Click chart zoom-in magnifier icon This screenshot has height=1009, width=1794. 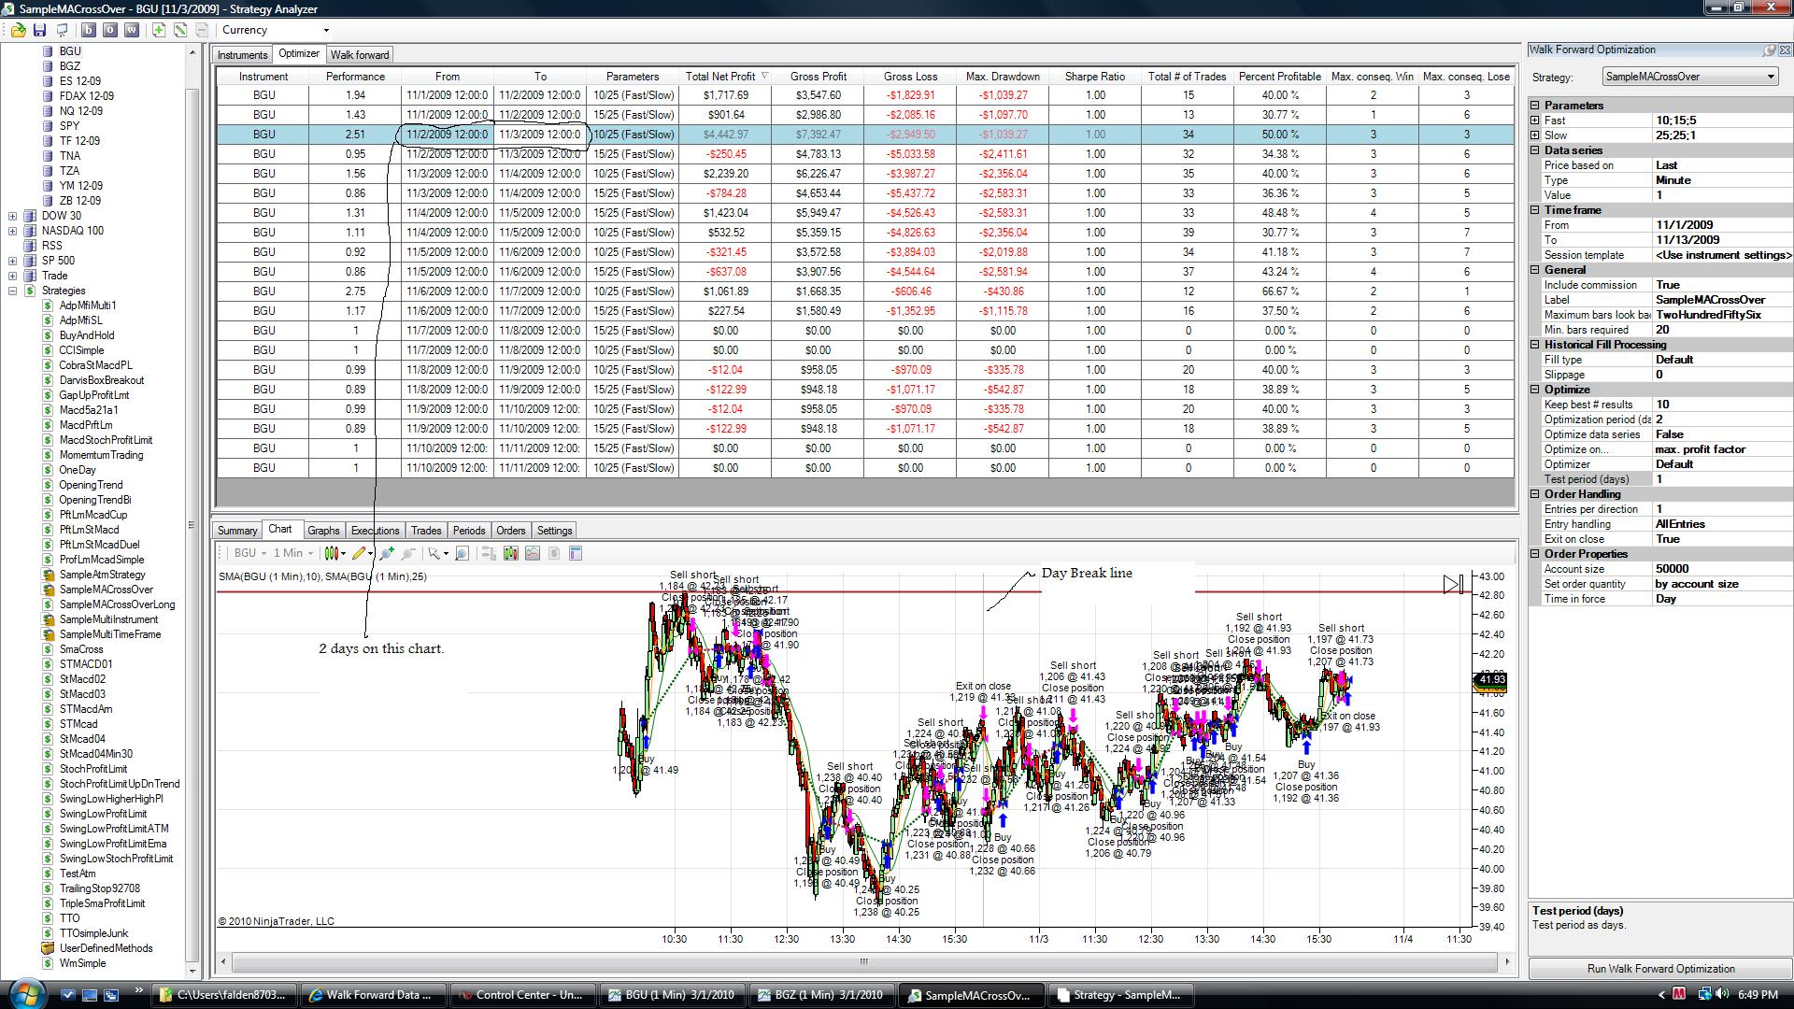tap(387, 554)
